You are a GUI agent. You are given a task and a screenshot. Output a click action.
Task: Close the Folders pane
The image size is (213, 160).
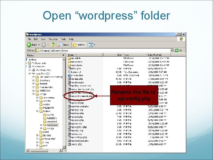pos(63,55)
